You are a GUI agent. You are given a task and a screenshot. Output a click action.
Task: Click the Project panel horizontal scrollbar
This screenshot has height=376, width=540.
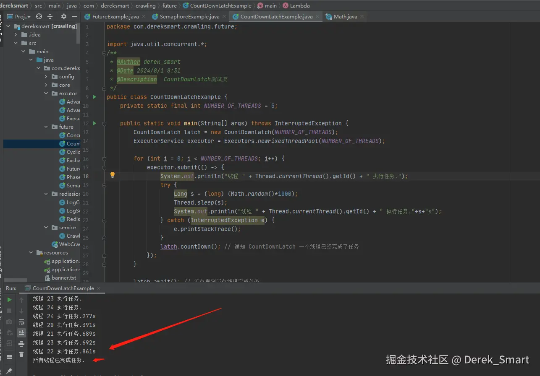coord(15,280)
